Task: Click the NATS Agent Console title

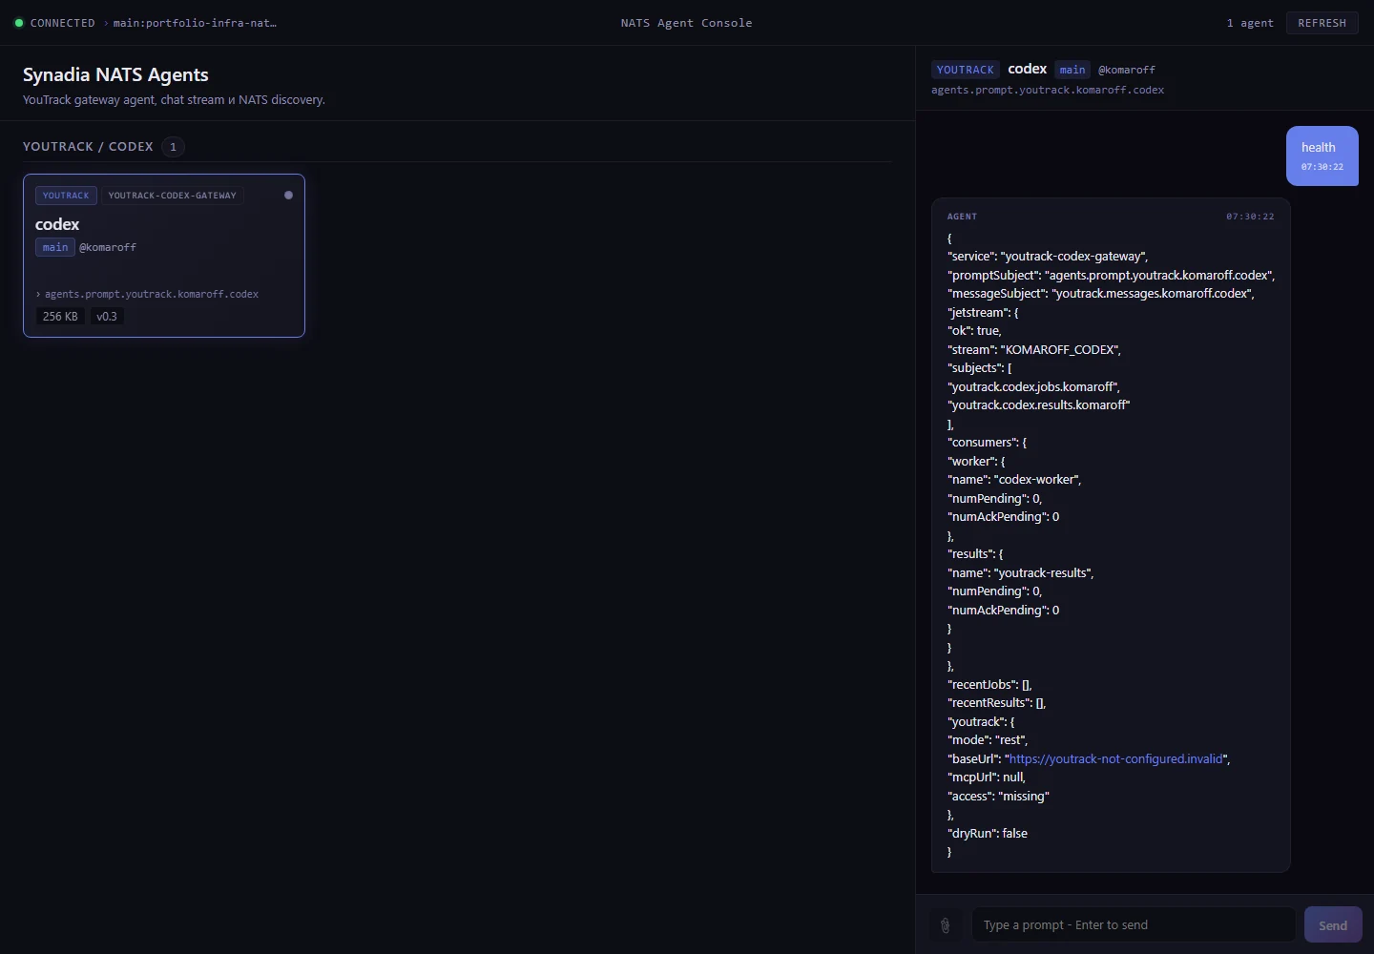Action: click(x=687, y=23)
